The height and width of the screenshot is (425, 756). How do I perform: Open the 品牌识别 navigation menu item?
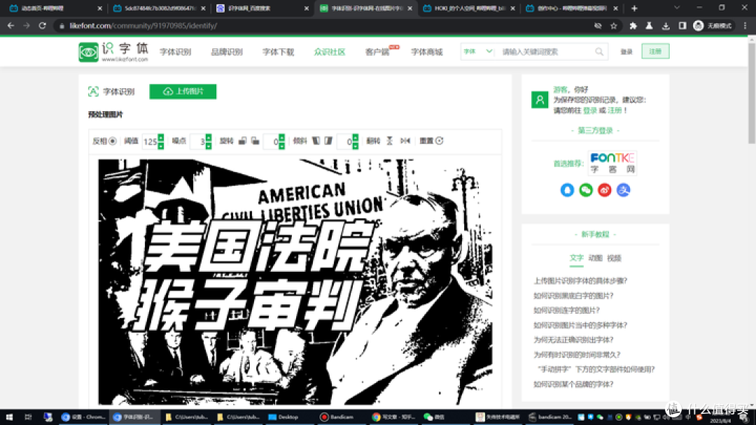click(x=227, y=52)
